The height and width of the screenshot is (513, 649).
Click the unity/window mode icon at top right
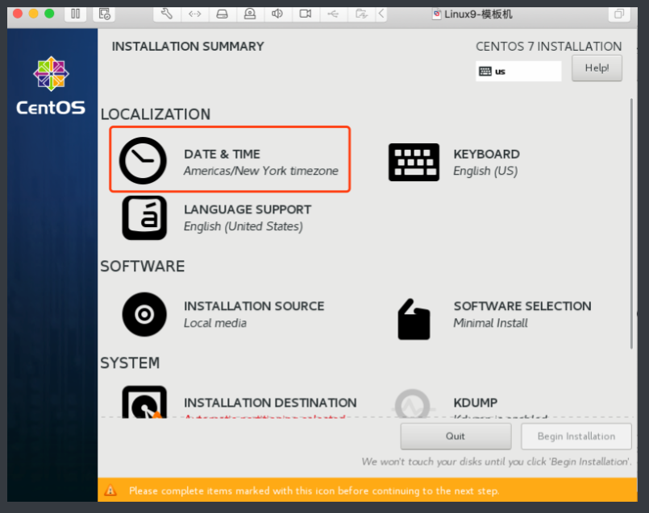619,14
